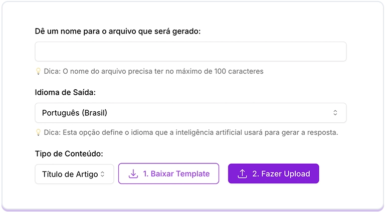Click the 'Idioma de Saída:' label
This screenshot has height=212, width=385.
point(65,93)
